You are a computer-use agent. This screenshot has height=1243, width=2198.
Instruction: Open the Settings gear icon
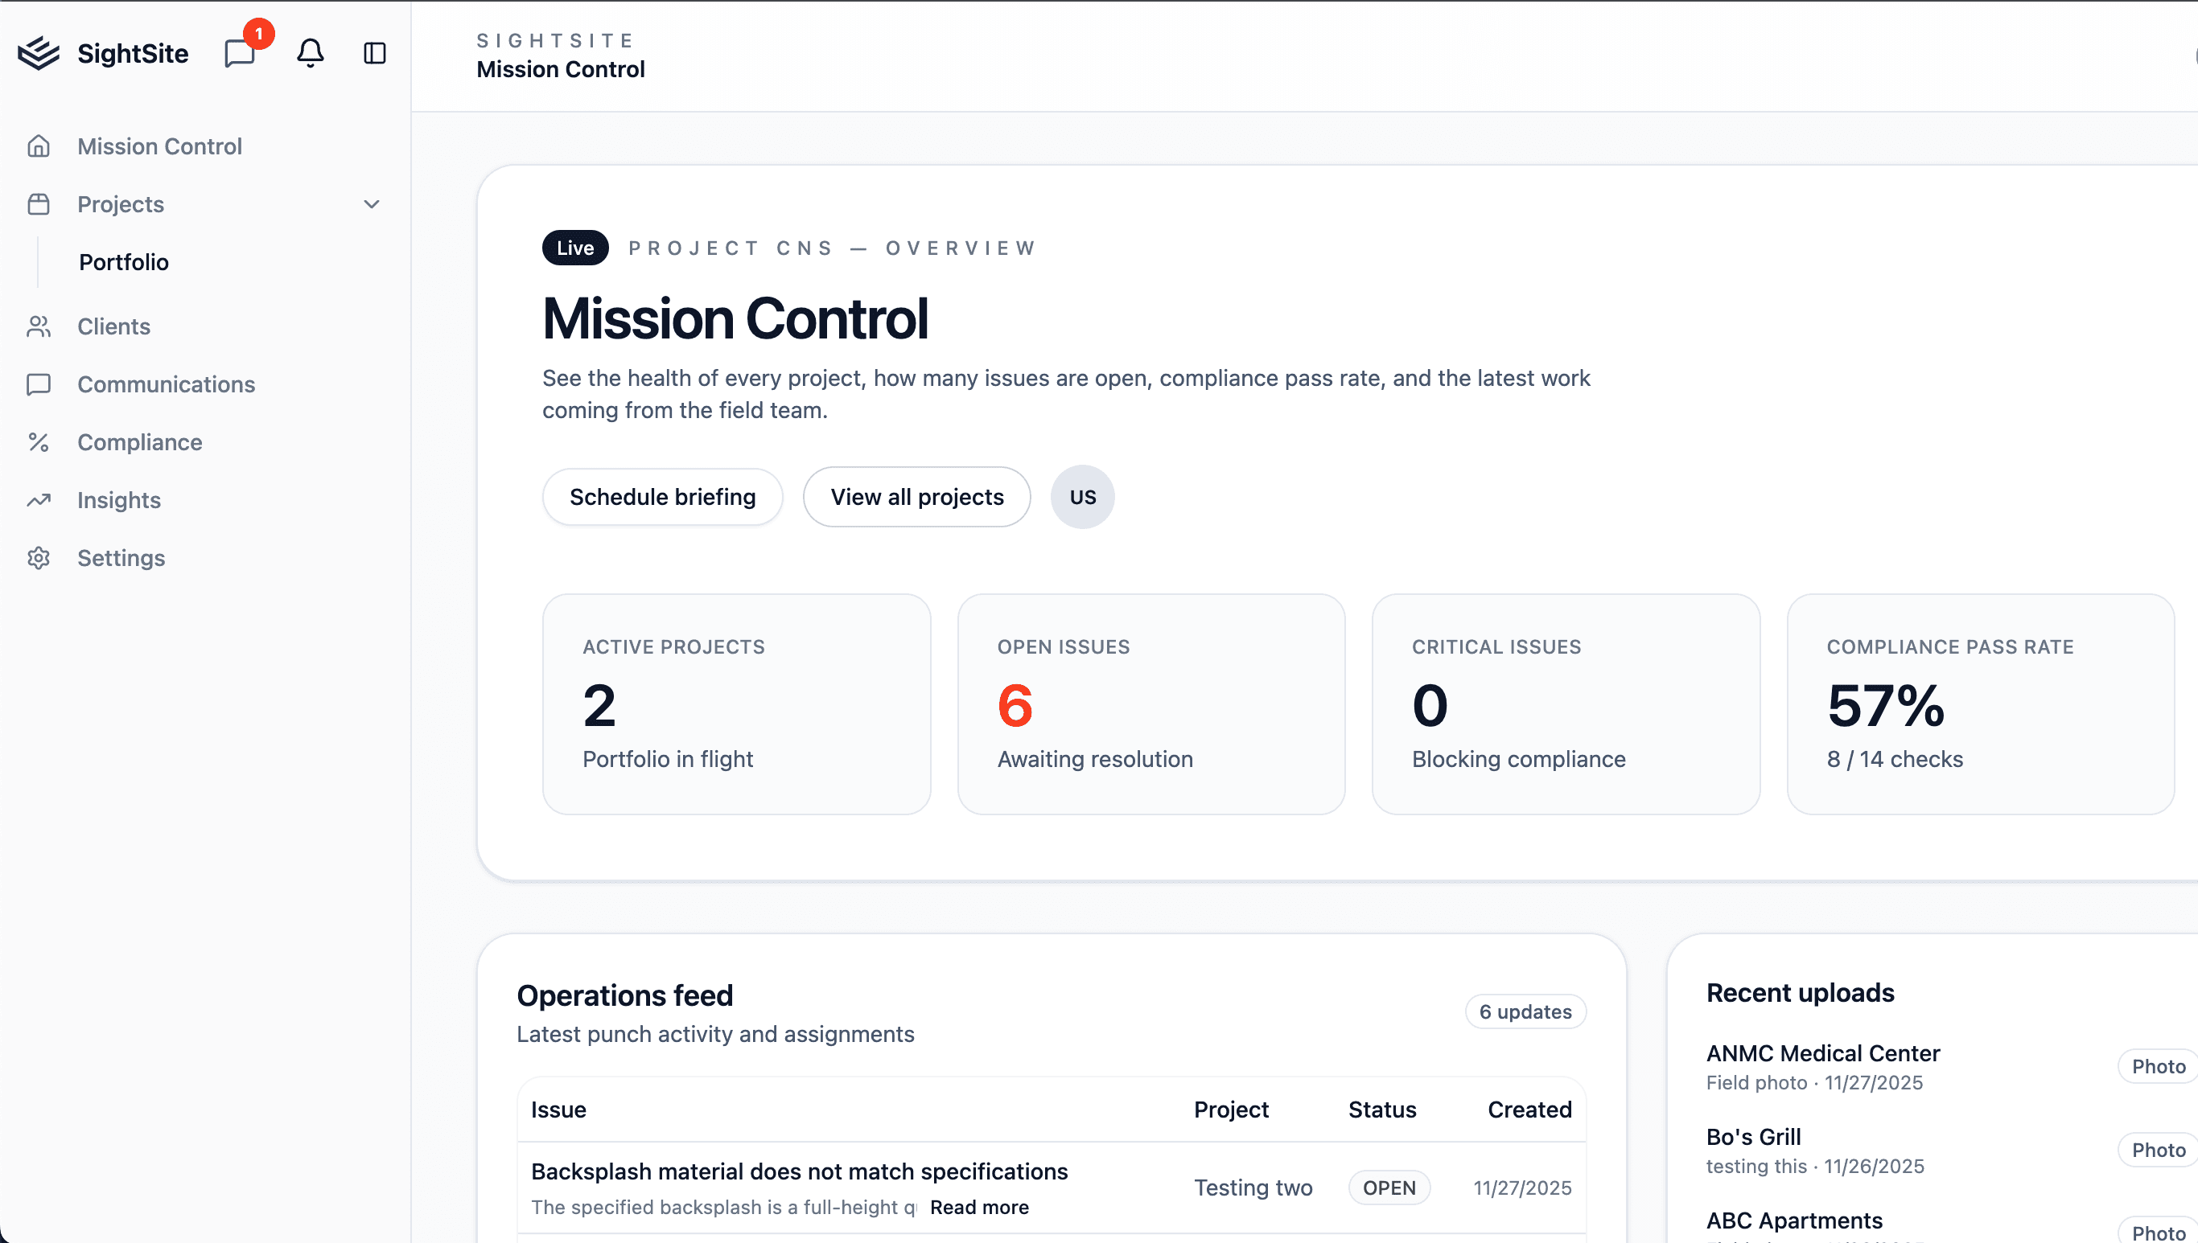tap(39, 558)
